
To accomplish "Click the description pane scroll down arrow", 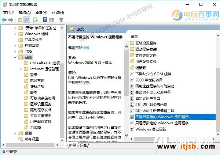I will tap(126, 135).
